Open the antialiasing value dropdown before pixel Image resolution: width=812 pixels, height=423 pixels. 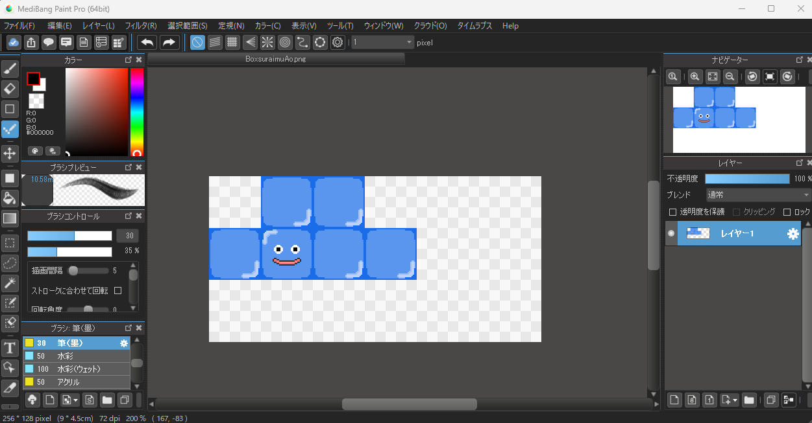click(x=382, y=43)
